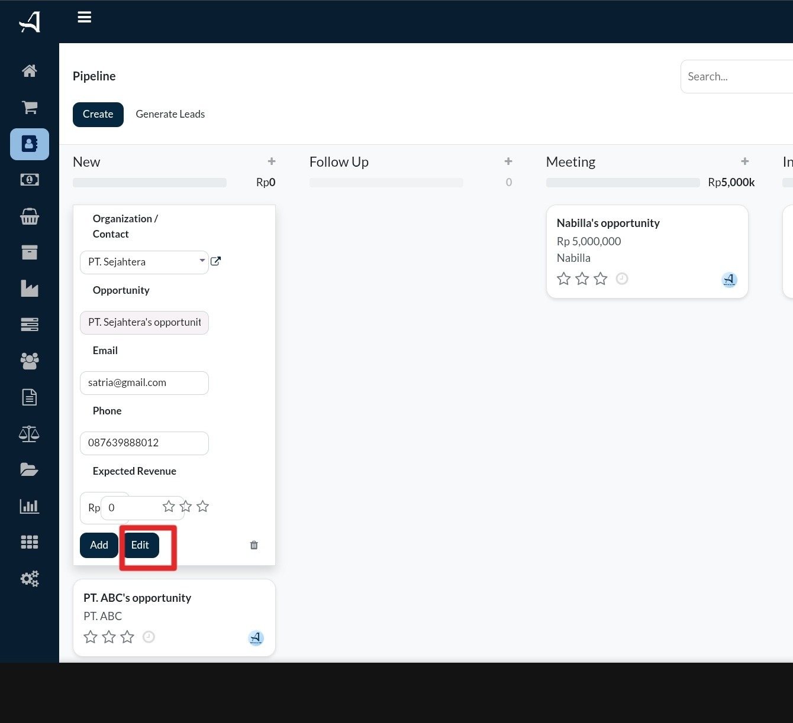This screenshot has height=723, width=793.
Task: Open the shopping cart module in the sidebar
Action: [x=30, y=107]
